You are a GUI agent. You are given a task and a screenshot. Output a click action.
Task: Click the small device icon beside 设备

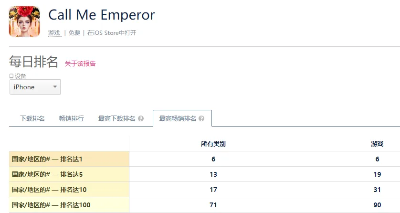(11, 76)
